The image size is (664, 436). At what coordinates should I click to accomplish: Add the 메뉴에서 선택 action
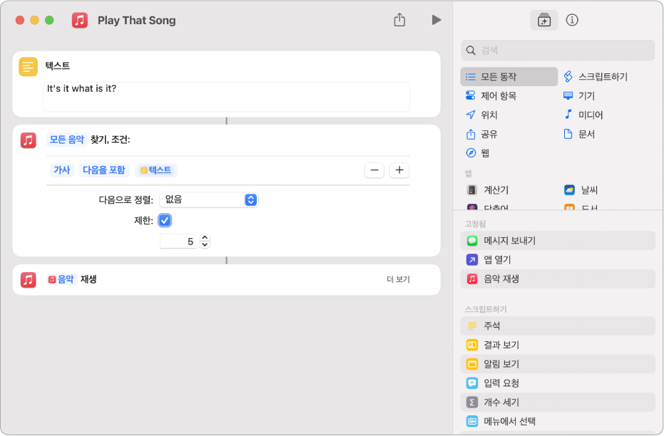tap(558, 421)
